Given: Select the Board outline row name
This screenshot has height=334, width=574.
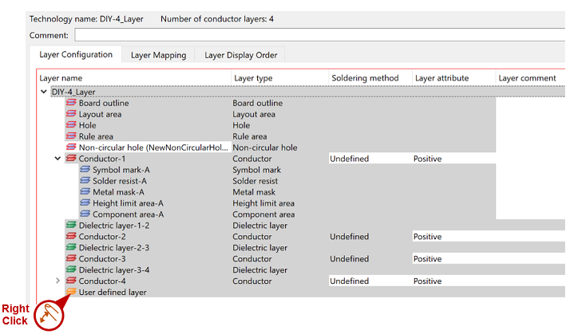Looking at the screenshot, I should pyautogui.click(x=104, y=103).
